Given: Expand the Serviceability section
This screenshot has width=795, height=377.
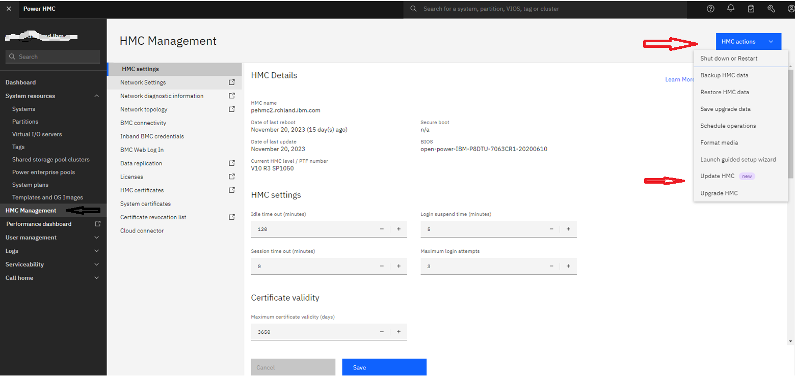Looking at the screenshot, I should (97, 265).
